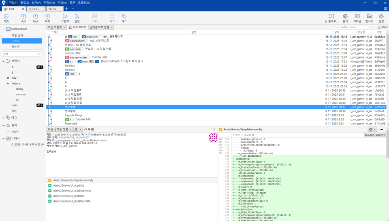Click the 코드뭉치 되돌리기 button
Viewport: 389px width, 221px height.
coord(374,135)
